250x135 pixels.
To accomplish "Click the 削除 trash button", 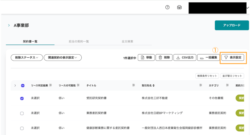I will (164, 58).
